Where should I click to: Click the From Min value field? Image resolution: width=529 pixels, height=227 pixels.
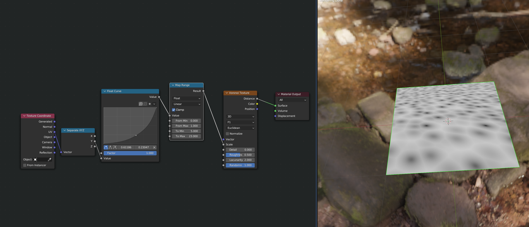[186, 121]
